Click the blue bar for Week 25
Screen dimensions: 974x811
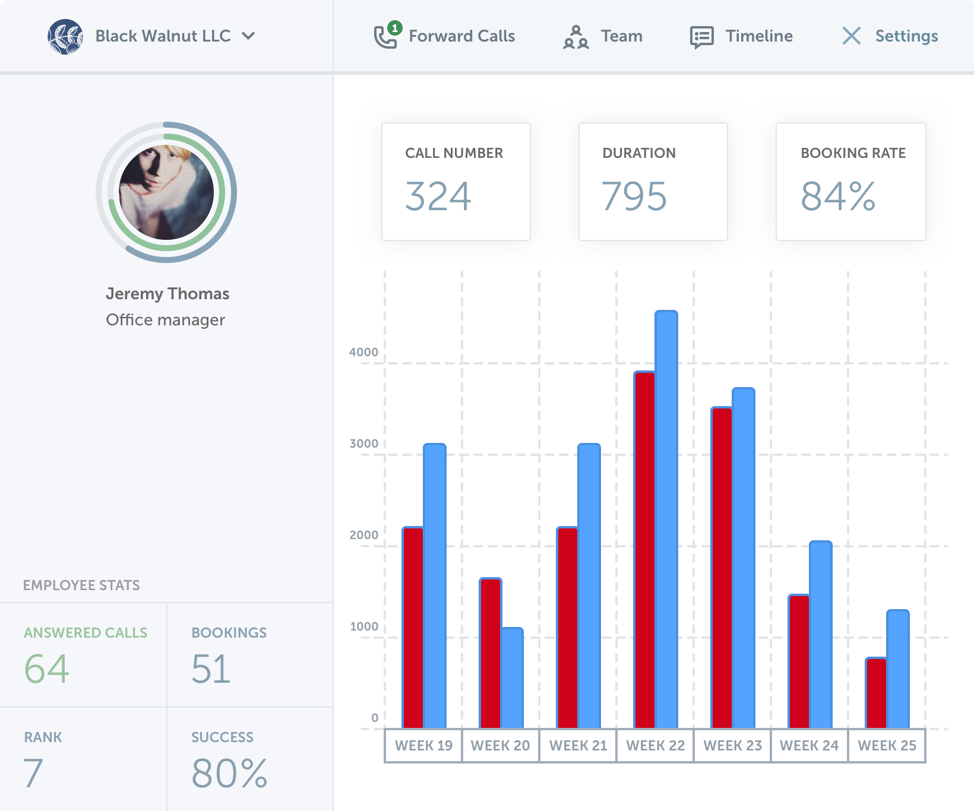pyautogui.click(x=898, y=669)
